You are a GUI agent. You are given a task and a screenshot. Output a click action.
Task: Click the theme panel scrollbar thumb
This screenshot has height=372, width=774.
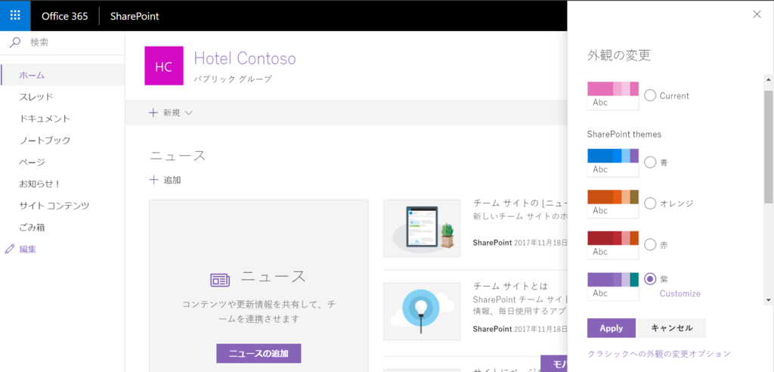coord(769,147)
